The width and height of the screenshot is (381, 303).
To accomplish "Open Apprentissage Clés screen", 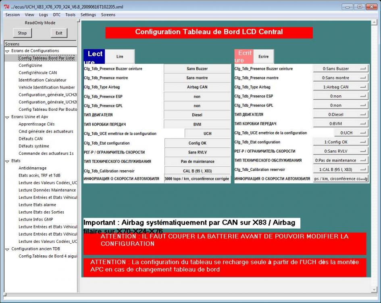I will click(x=36, y=124).
